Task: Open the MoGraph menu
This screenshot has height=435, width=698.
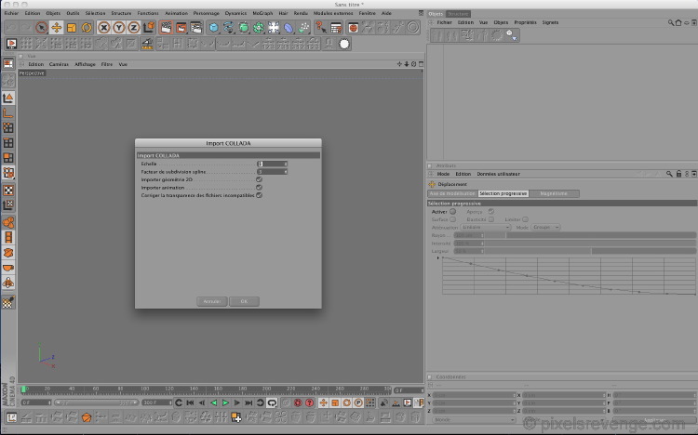Action: (262, 13)
